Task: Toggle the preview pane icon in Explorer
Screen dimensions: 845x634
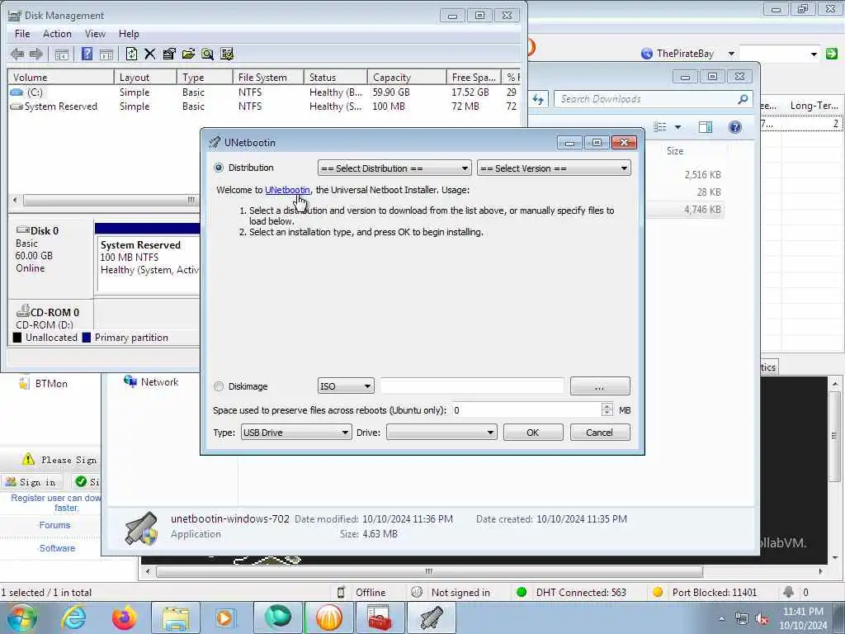Action: point(705,127)
